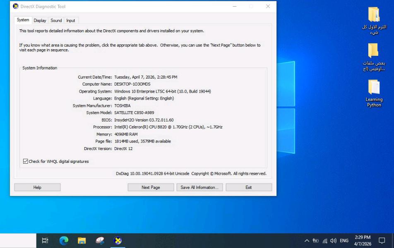Switch to the Display tab
This screenshot has height=248, width=394.
pyautogui.click(x=40, y=20)
